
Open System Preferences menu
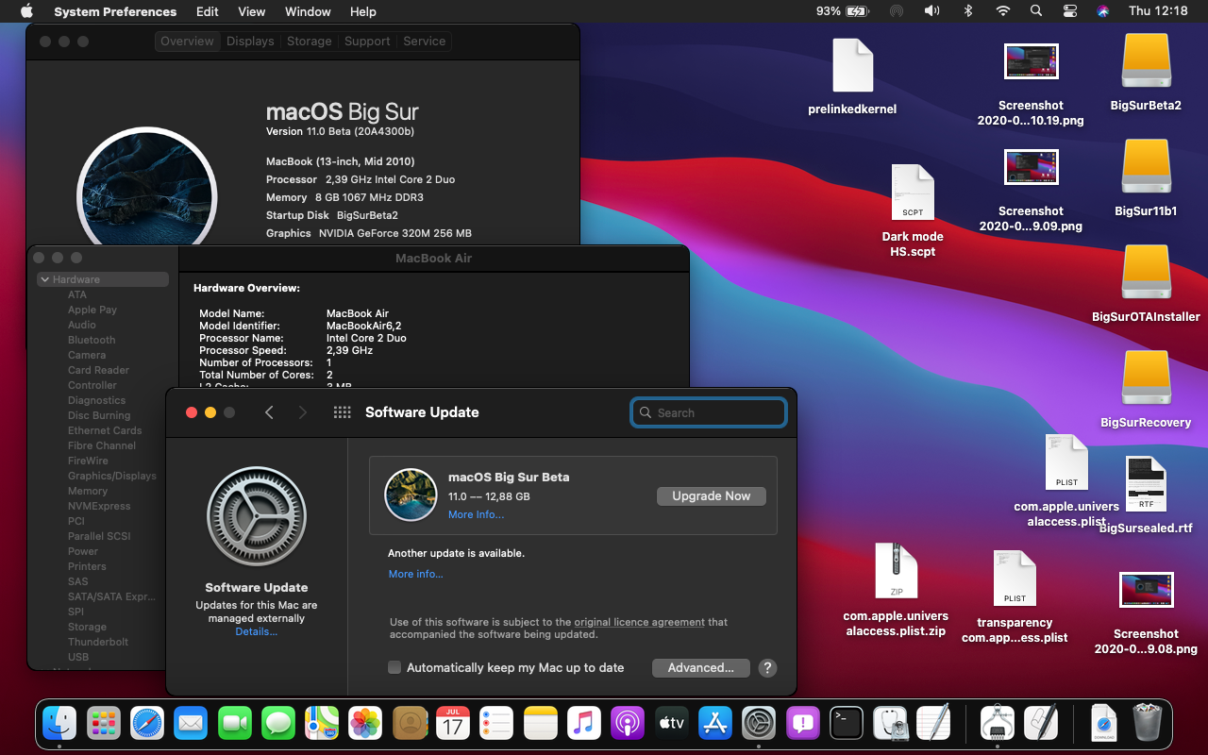115,11
